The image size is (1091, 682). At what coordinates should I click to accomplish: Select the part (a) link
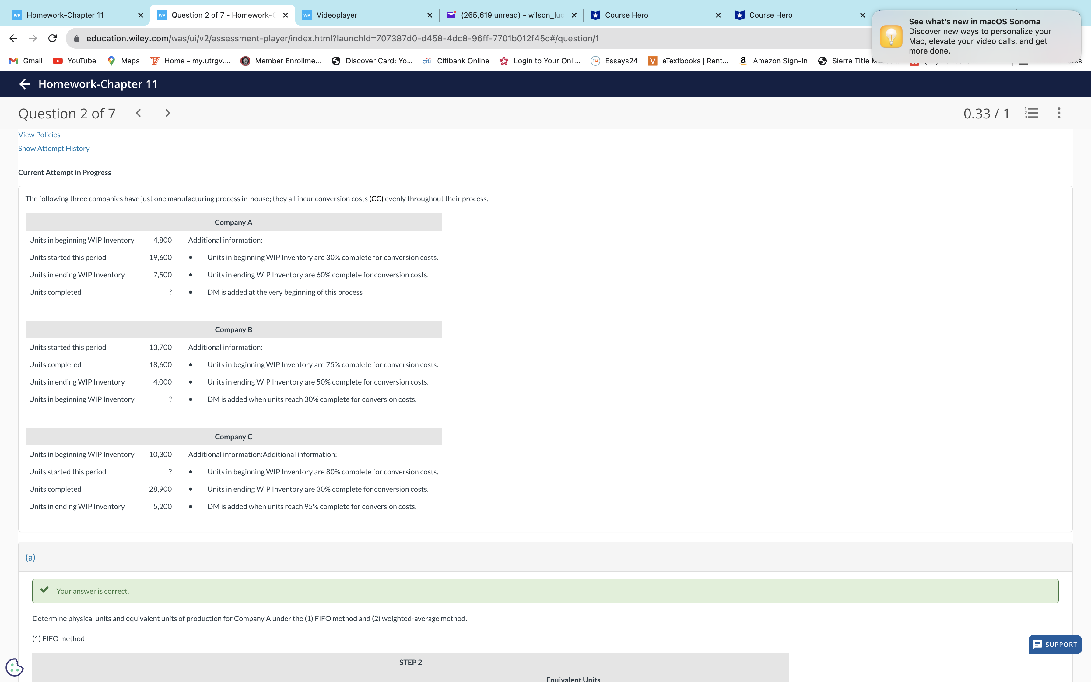30,557
